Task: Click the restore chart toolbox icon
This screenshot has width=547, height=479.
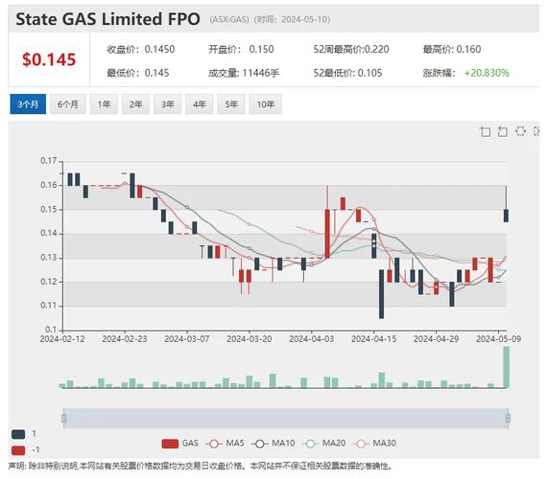Action: tap(520, 131)
